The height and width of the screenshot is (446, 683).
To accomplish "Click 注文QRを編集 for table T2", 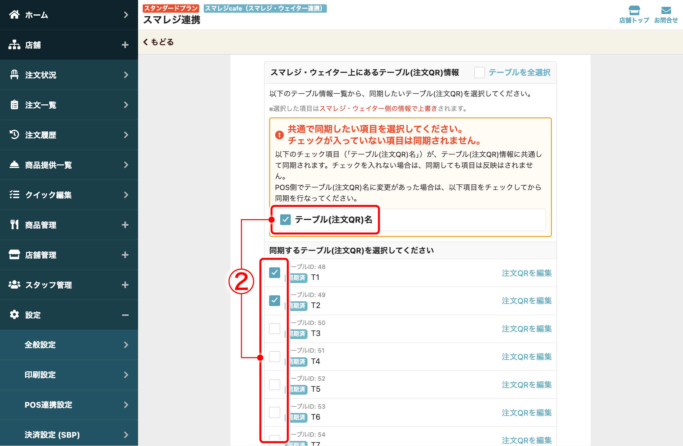I will [527, 301].
